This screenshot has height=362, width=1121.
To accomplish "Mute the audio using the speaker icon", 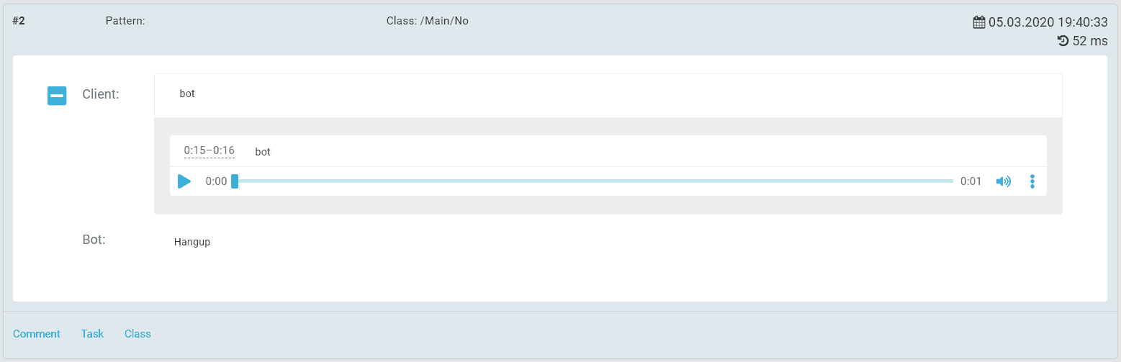I will [1003, 181].
